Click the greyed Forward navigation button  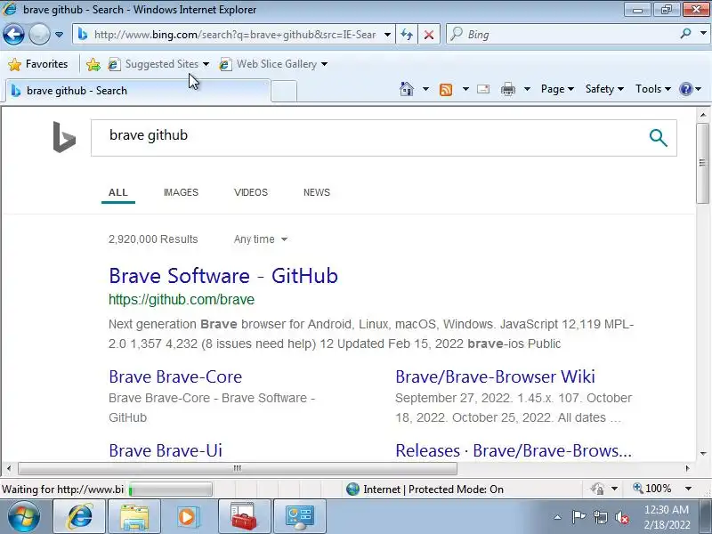39,34
